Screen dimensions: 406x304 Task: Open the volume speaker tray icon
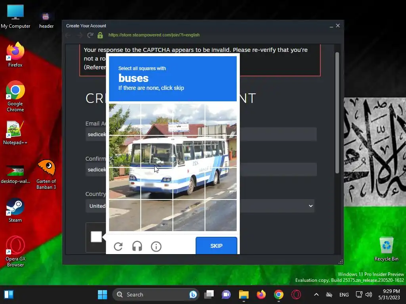pyautogui.click(x=369, y=294)
